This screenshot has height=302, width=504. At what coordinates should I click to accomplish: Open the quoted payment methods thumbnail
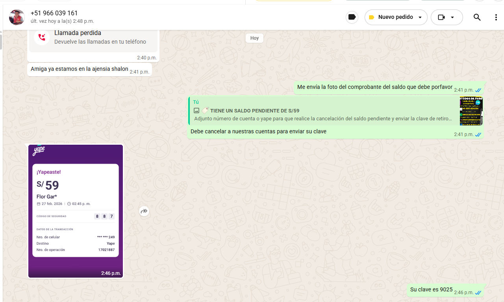471,111
